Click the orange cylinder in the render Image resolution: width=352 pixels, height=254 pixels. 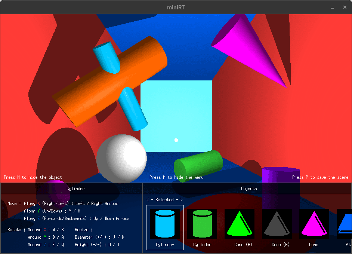(x=108, y=82)
